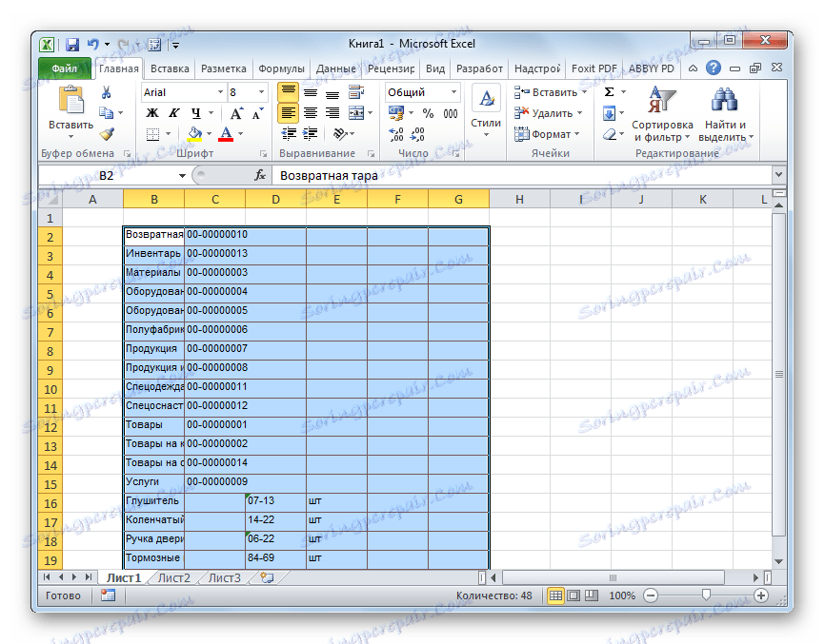Select the Merge and Center icon
Screen dimensions: 825x644
pos(358,112)
